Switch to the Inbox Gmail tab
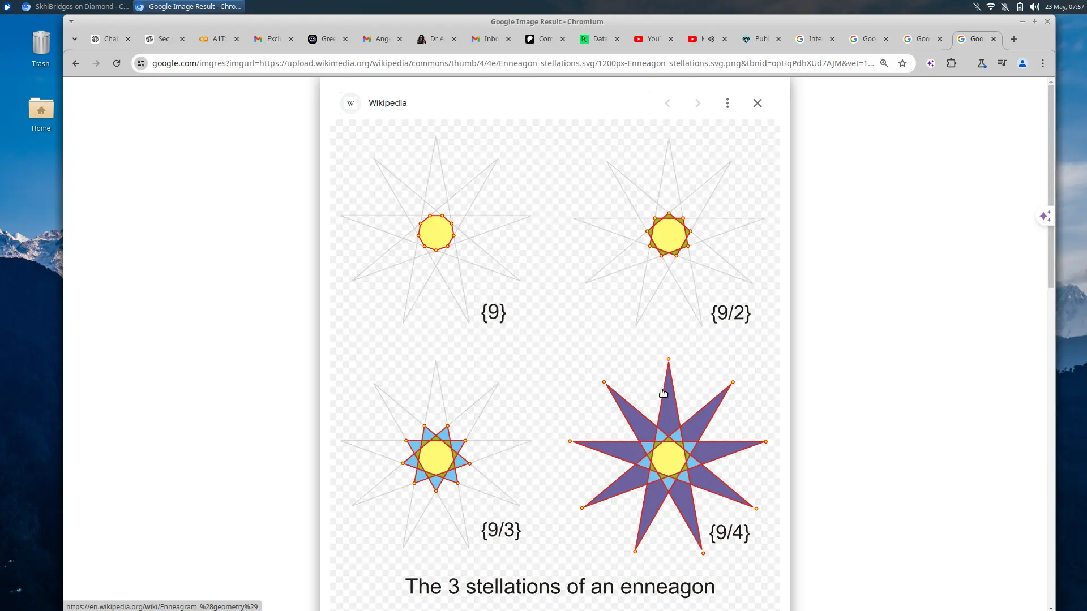 pyautogui.click(x=490, y=39)
